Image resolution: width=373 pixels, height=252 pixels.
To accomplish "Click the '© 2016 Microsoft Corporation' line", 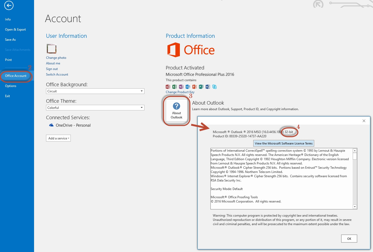I will coord(246,201).
